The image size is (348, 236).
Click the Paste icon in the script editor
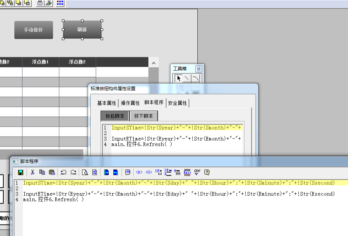(x=52, y=172)
